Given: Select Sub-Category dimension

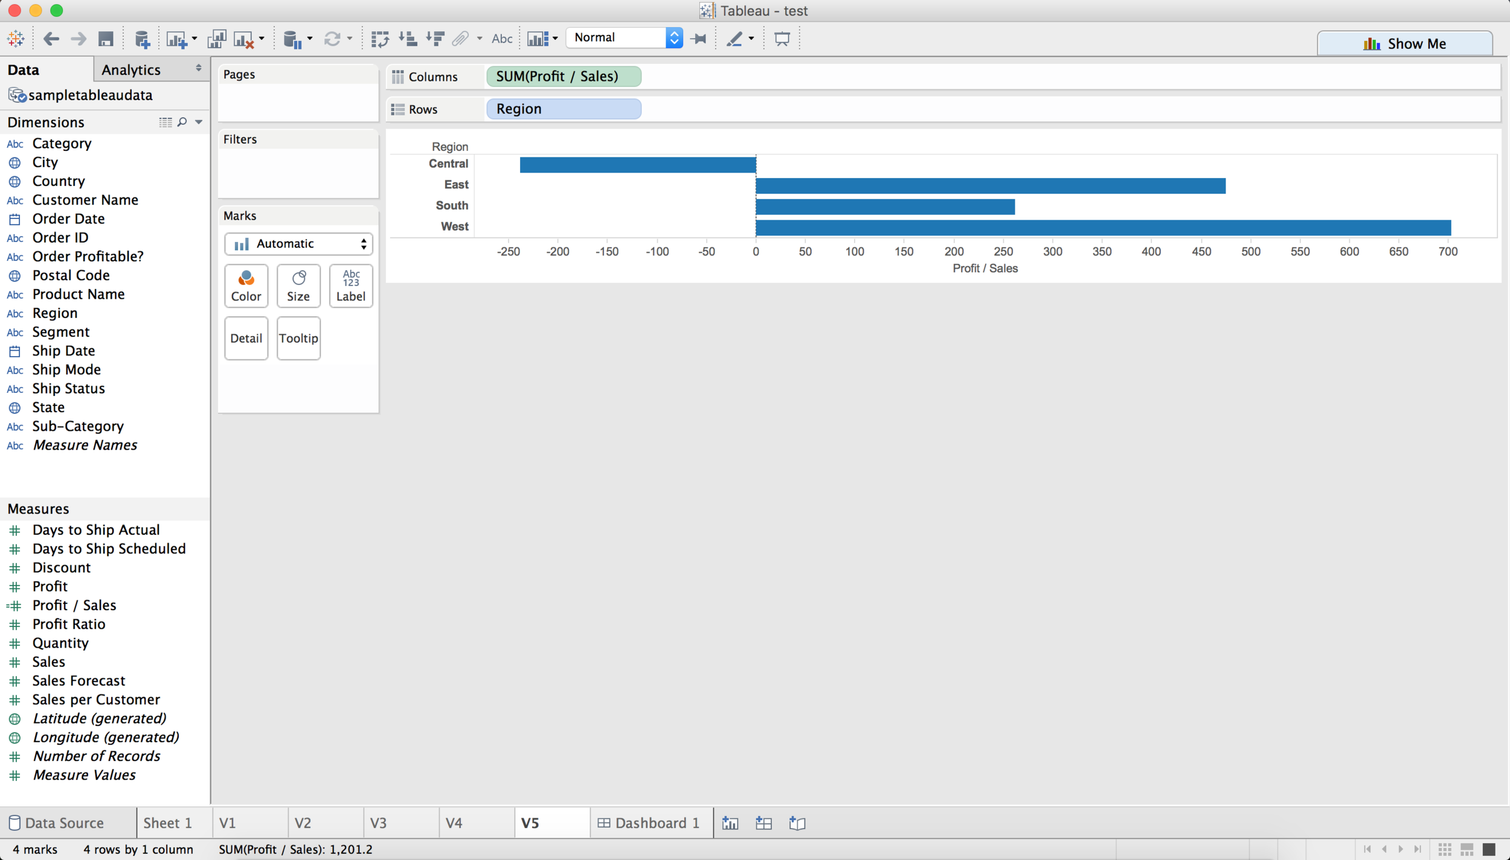Looking at the screenshot, I should [x=78, y=426].
